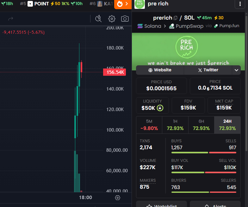
Task: Open the Solana chain link
Action: tap(149, 26)
